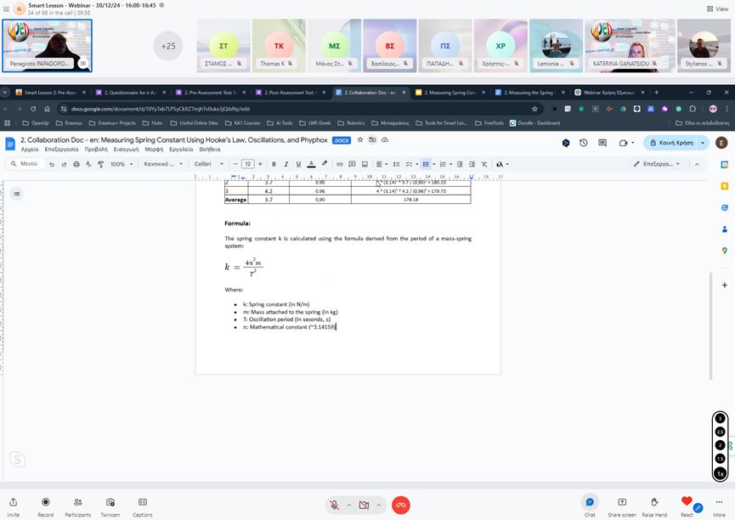Click the Invite icon
735x520 pixels.
[x=13, y=502]
